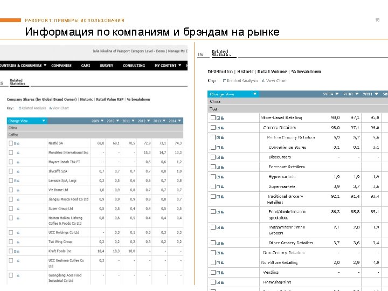Open chart icon in Convenience Stores row

point(222,148)
